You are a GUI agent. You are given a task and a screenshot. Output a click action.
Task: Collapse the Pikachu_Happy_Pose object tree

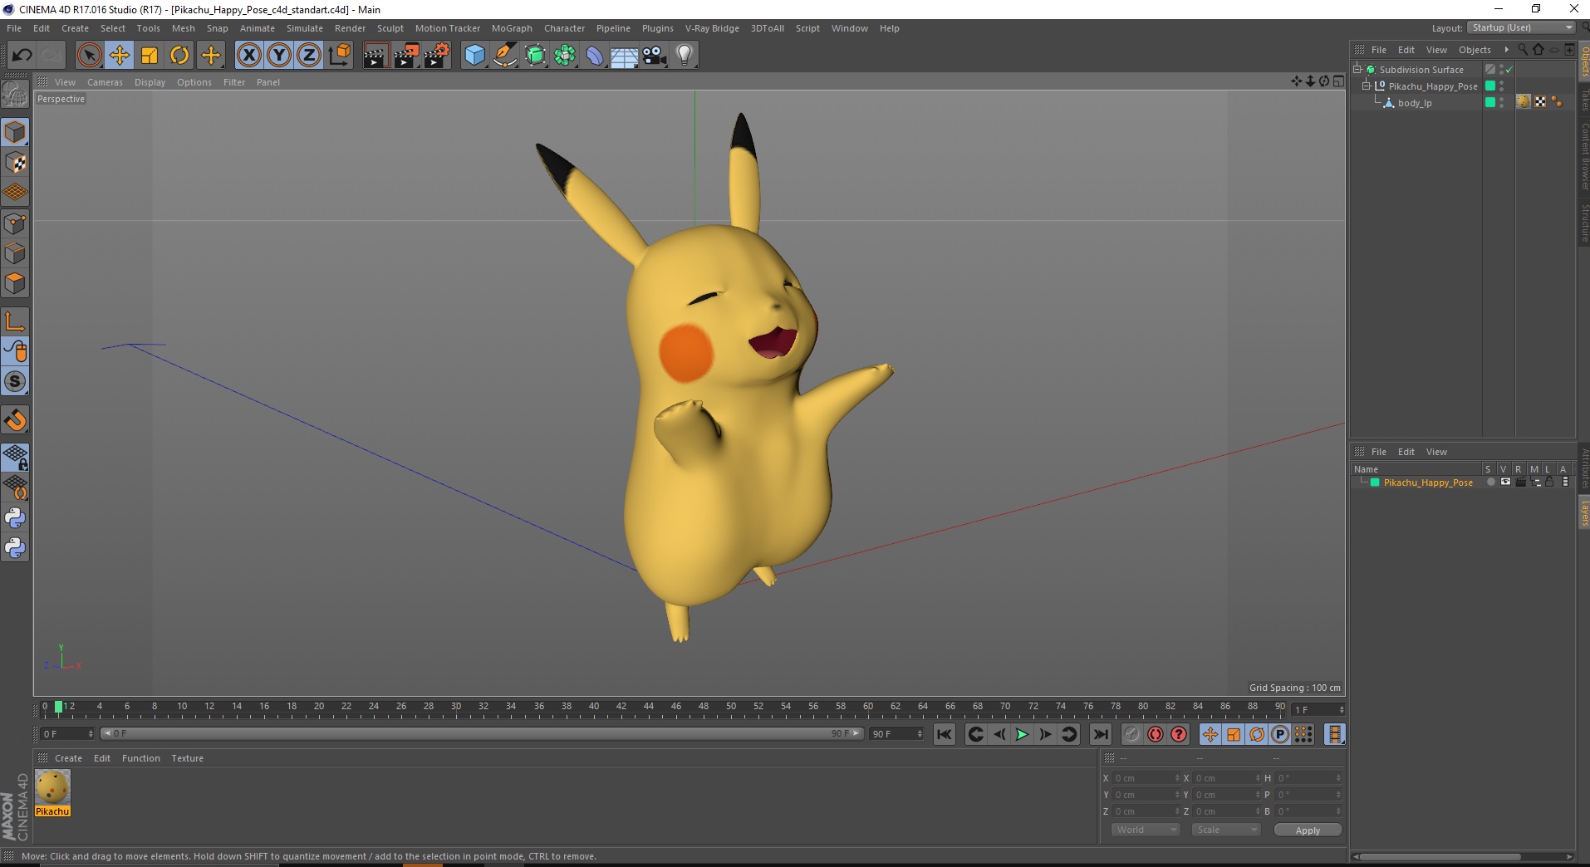[x=1366, y=86]
